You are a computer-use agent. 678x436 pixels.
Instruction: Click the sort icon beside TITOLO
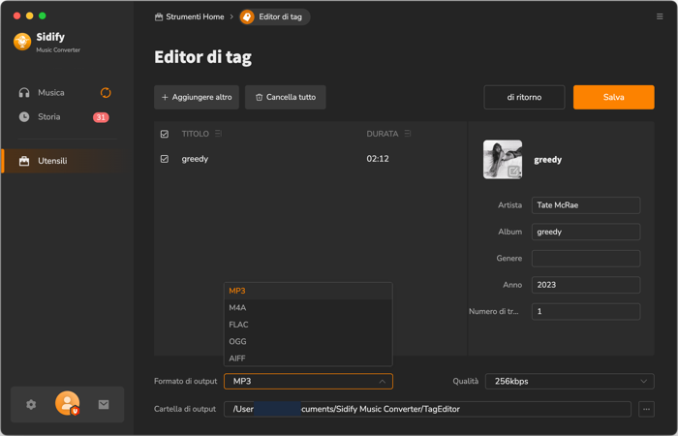tap(218, 134)
